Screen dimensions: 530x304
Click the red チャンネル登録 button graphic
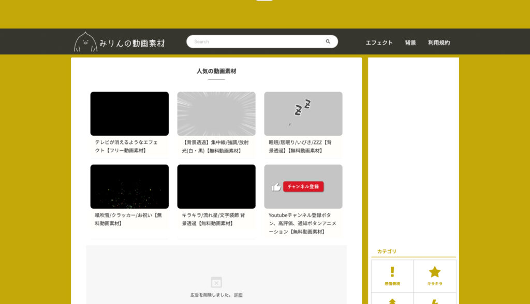point(303,186)
